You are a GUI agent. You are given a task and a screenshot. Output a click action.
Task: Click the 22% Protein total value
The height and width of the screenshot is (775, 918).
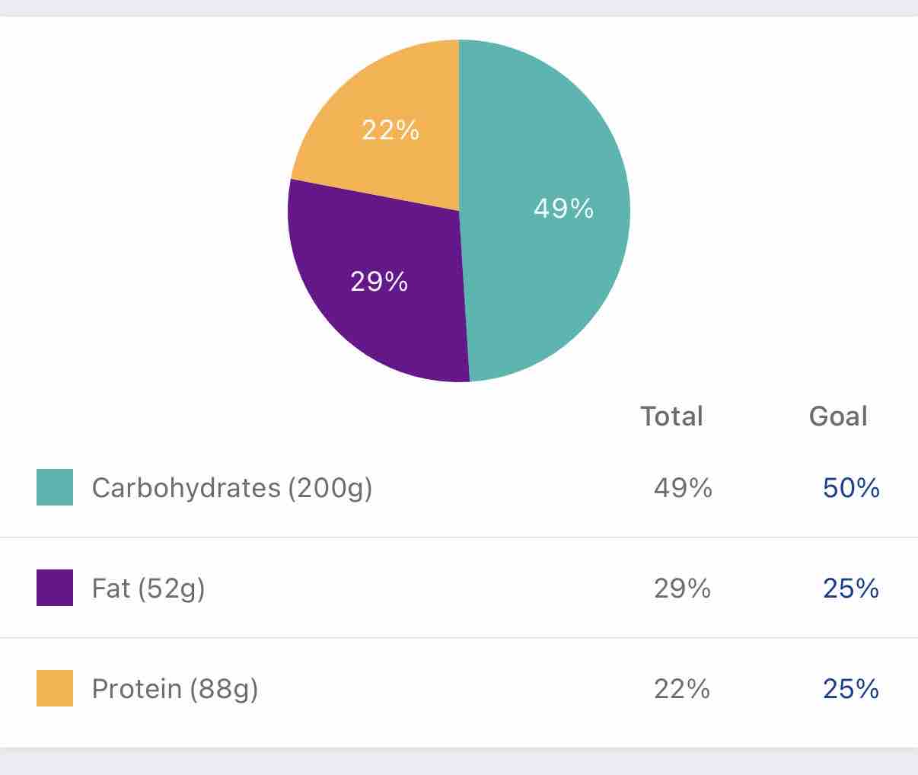682,689
